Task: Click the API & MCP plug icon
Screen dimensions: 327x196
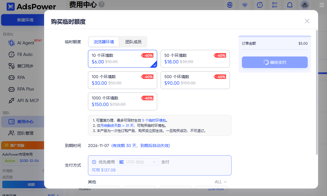Action: pyautogui.click(x=12, y=101)
